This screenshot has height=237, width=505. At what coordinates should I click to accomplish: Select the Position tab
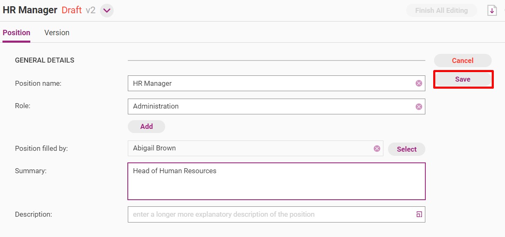click(17, 33)
